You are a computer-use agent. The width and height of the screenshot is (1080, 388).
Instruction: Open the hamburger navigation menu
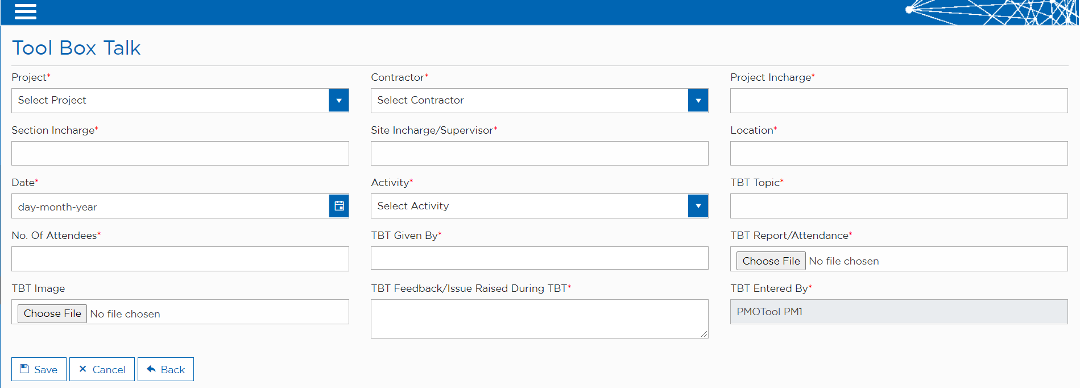coord(26,11)
